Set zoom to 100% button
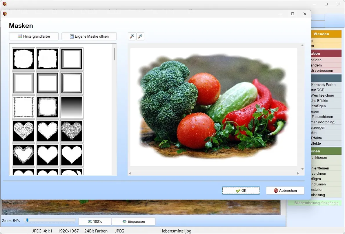This screenshot has height=234, width=345. (x=95, y=222)
